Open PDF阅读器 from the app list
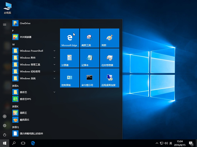This screenshot has width=197, height=147. point(26,37)
